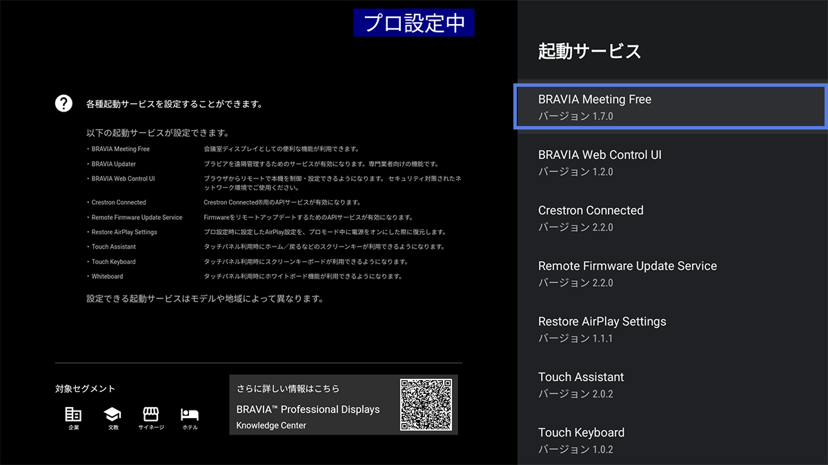Click the プロ設定中 badge
Viewport: 828px width, 465px height.
pyautogui.click(x=413, y=23)
